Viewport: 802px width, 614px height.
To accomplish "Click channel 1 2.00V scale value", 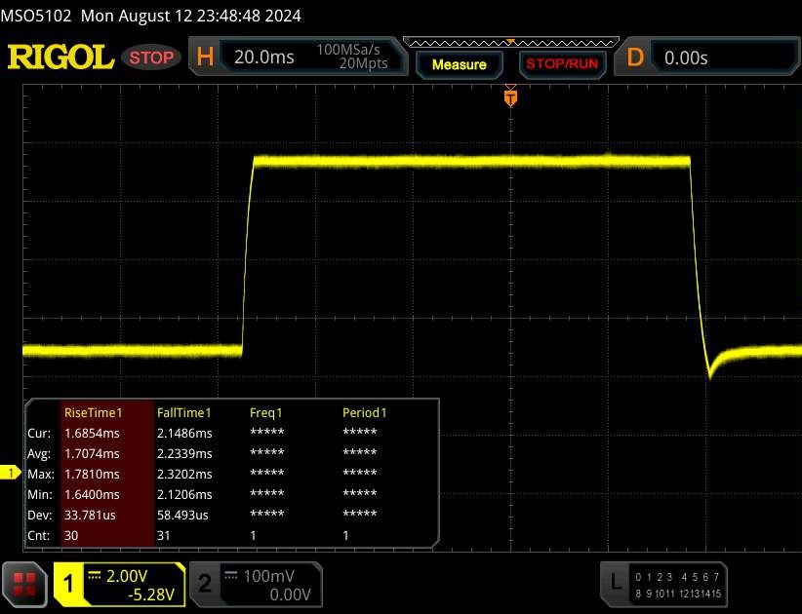I will tap(126, 576).
